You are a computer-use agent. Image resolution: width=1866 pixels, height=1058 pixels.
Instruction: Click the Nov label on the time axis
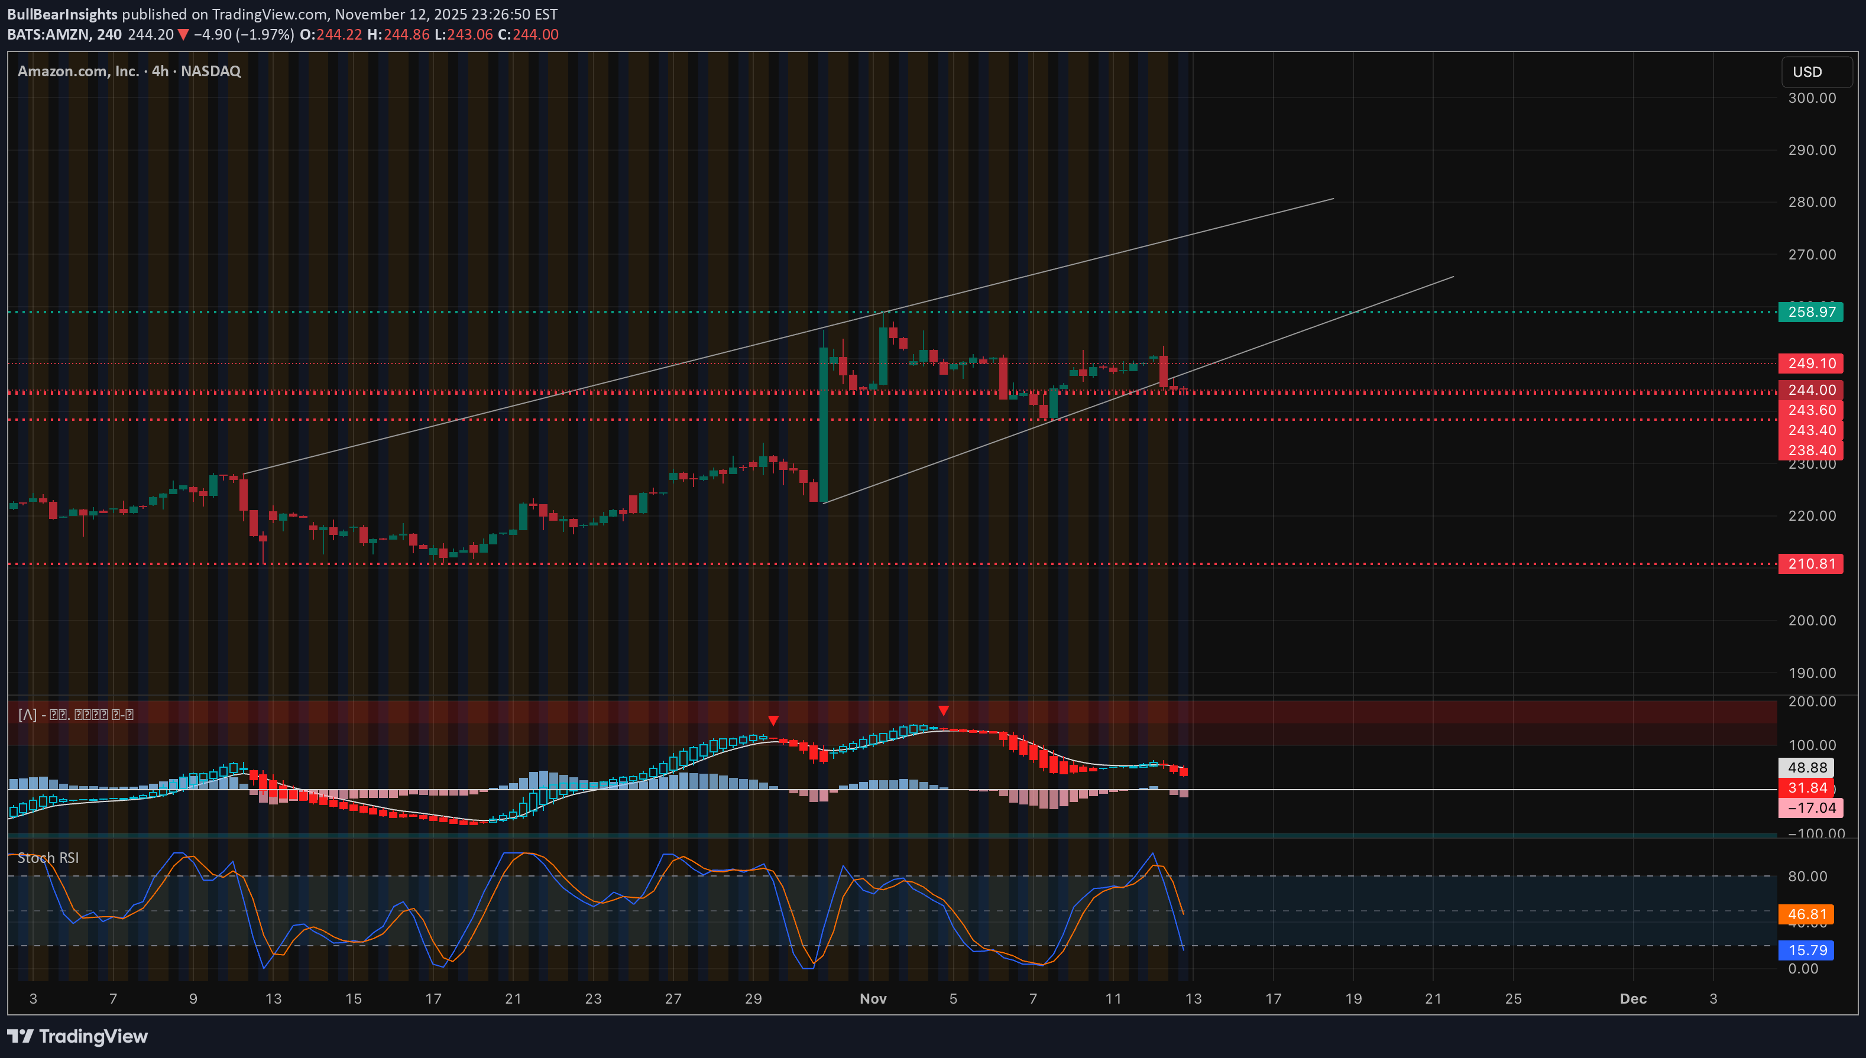tap(873, 998)
